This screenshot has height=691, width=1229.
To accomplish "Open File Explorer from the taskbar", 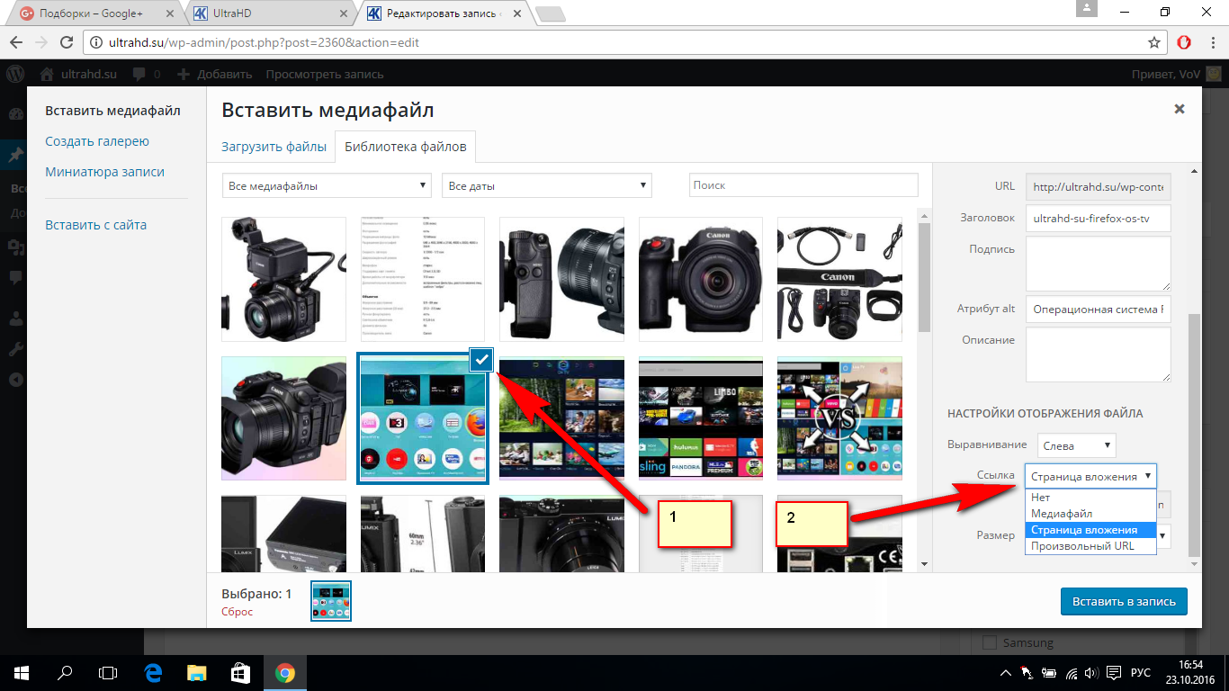I will pos(197,672).
